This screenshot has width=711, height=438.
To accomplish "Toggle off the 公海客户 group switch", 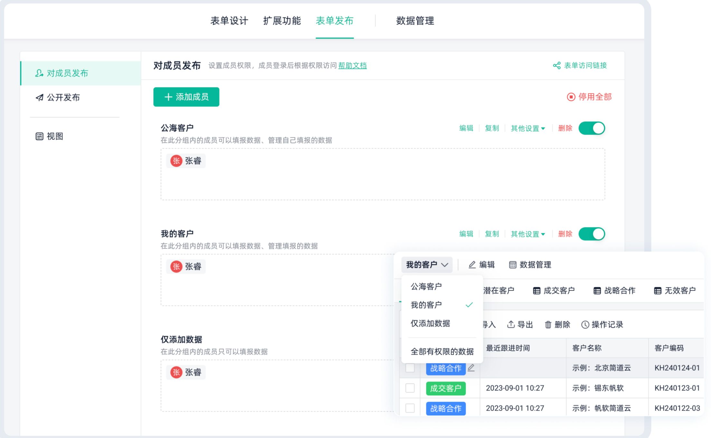I will [592, 128].
